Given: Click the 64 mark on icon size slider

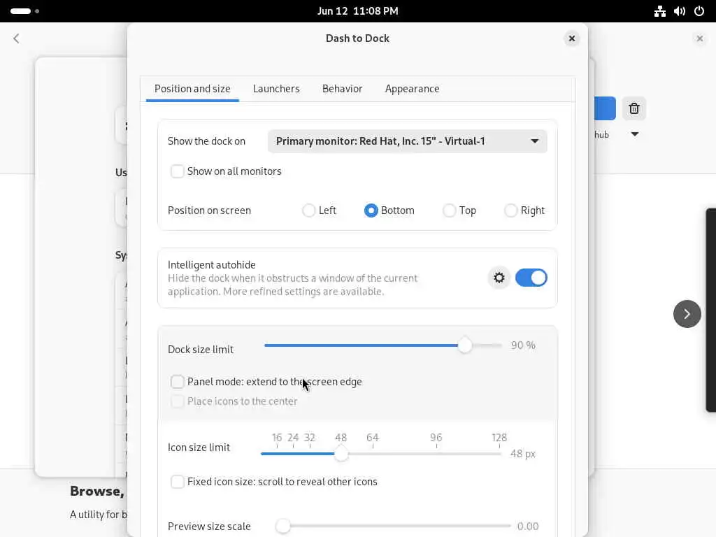Looking at the screenshot, I should pyautogui.click(x=373, y=438).
